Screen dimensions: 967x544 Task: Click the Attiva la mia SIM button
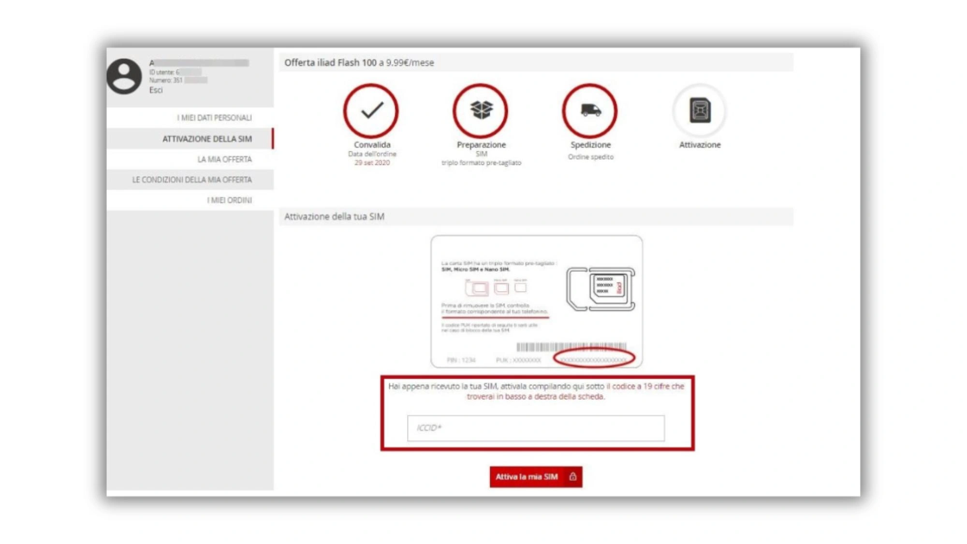[536, 477]
